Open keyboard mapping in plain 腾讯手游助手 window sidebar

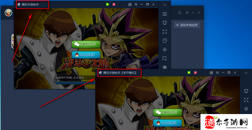click(165, 14)
